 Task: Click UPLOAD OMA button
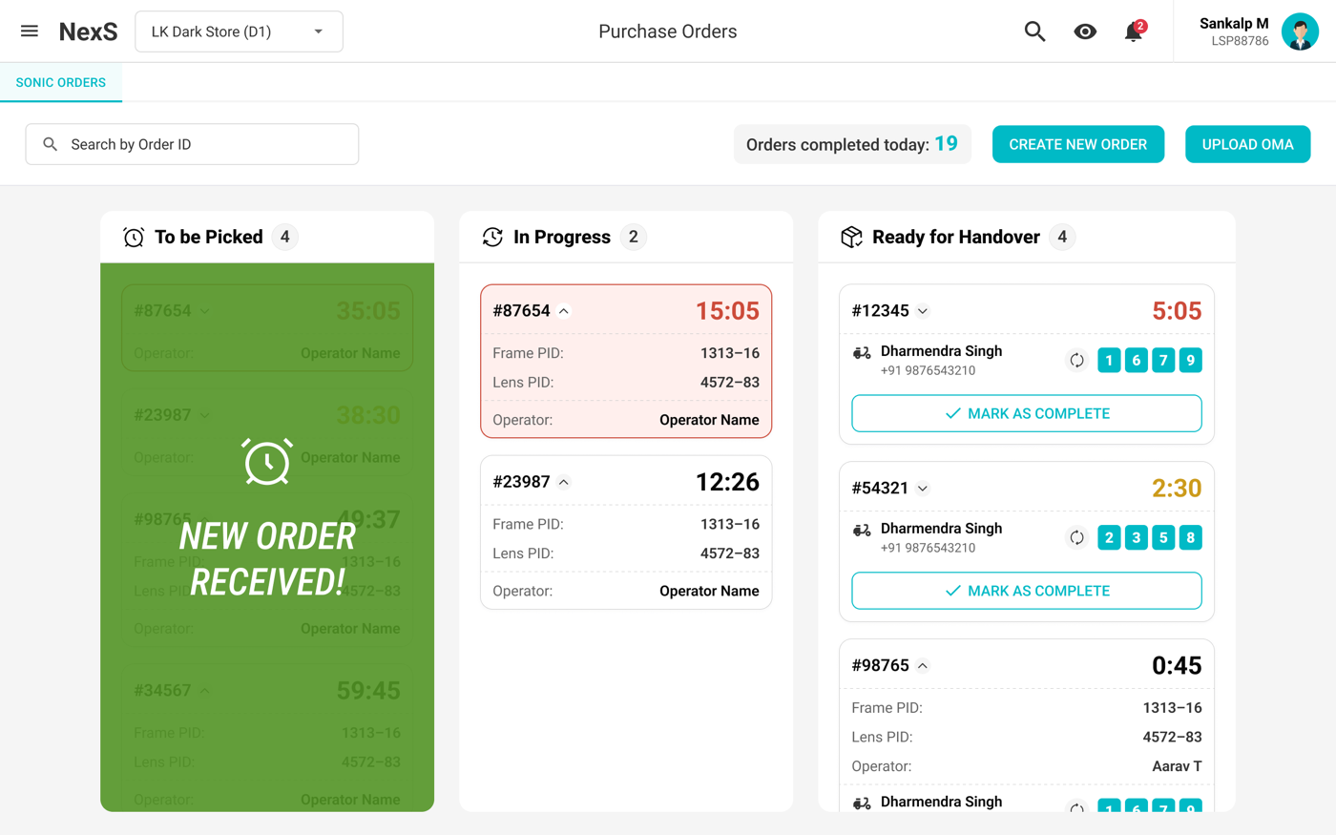tap(1247, 144)
